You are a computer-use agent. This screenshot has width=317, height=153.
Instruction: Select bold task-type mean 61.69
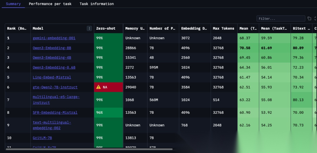click(267, 48)
